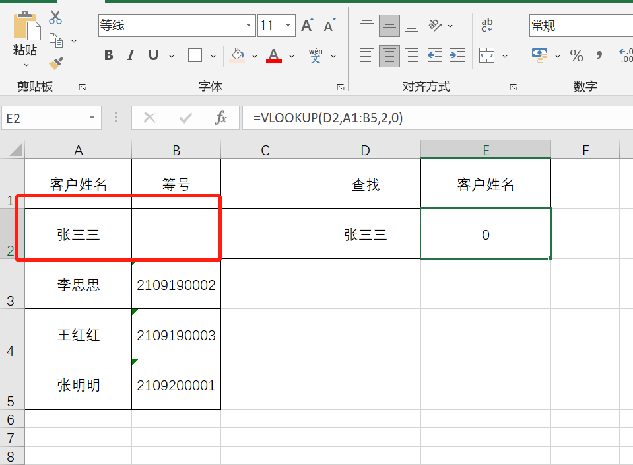The width and height of the screenshot is (633, 465).
Task: Select cell with 李思思
Action: point(79,285)
